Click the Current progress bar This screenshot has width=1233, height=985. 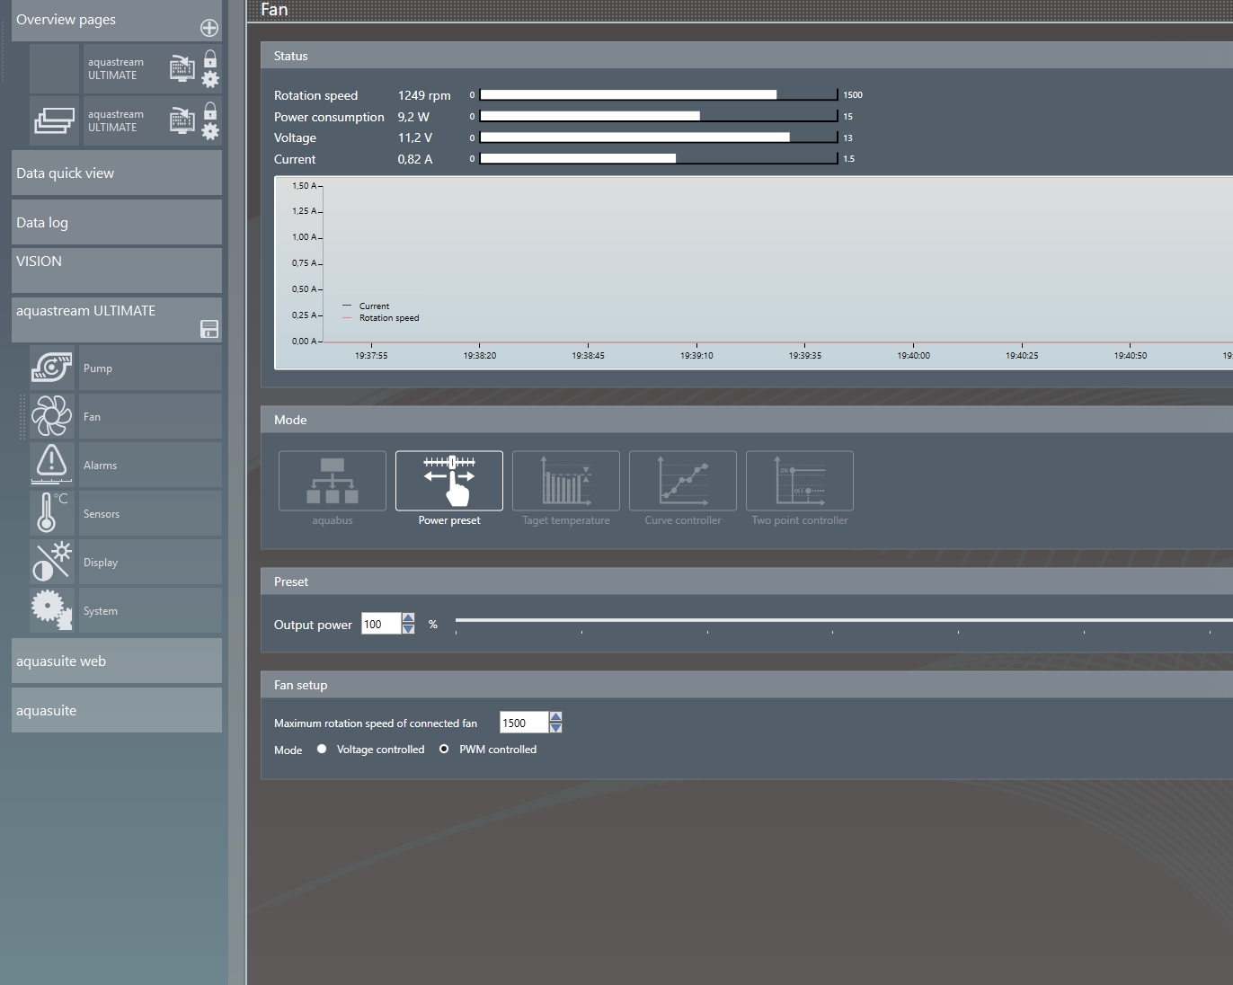pos(659,158)
